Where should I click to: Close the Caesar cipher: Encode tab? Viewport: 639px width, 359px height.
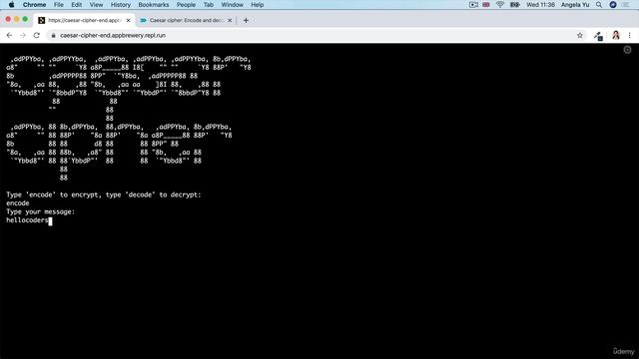(x=230, y=20)
